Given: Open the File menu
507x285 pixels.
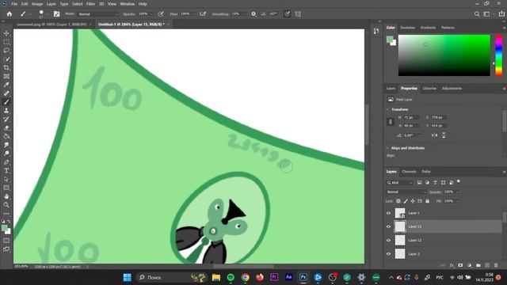Looking at the screenshot, I should pyautogui.click(x=14, y=4).
